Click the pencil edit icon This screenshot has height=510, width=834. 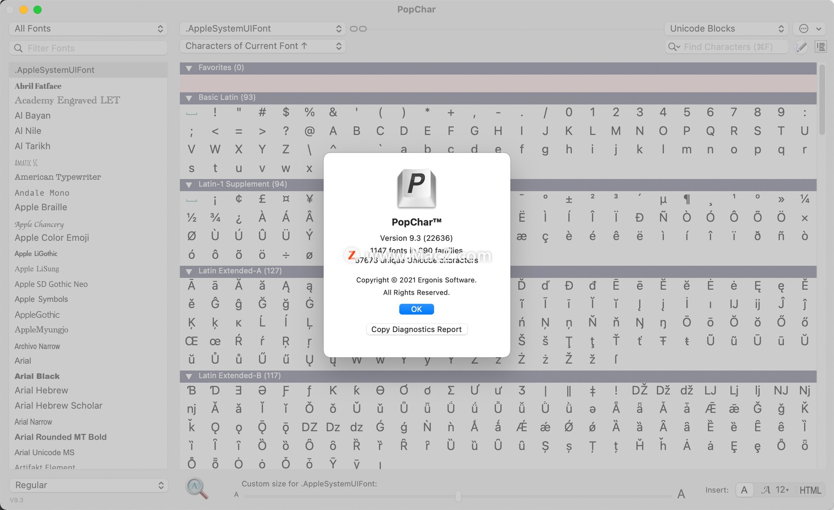801,47
